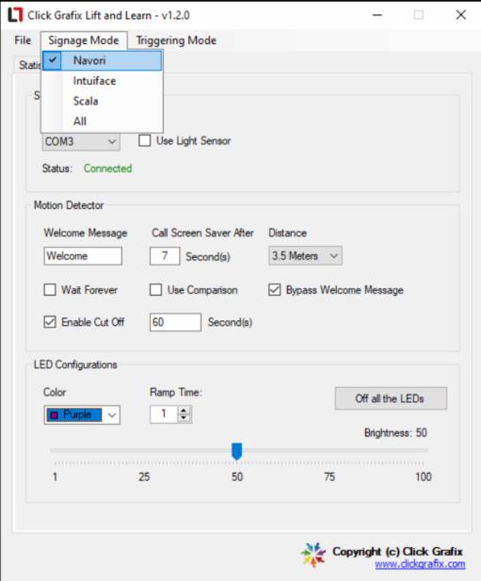The height and width of the screenshot is (581, 481).
Task: Check the Wait Forever option
Action: click(x=50, y=290)
